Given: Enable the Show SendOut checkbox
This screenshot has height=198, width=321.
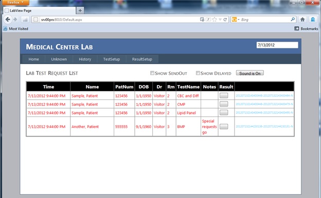Looking at the screenshot, I should coord(152,73).
